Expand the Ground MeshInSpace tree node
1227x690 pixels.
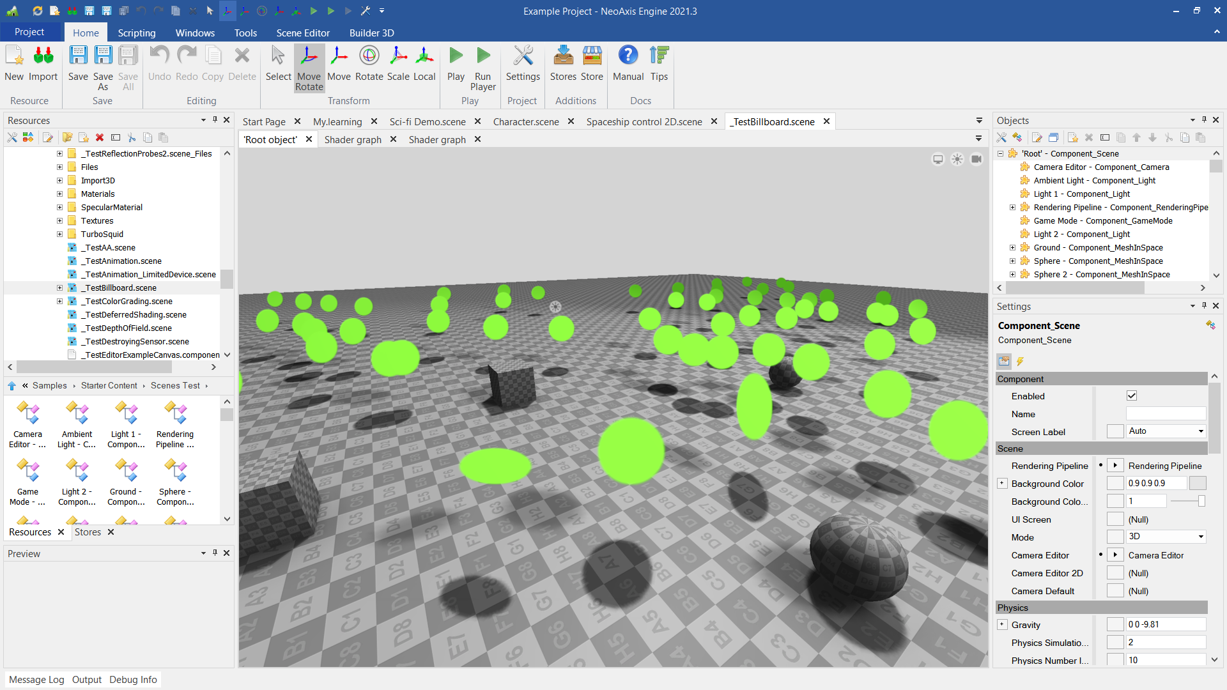tap(1012, 248)
